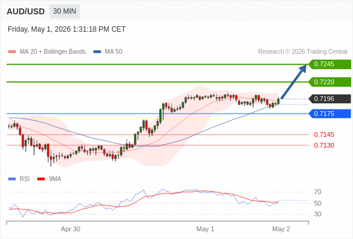Viewport: 353px width, 239px height.
Task: Click the blue upward forecast arrow
Action: (x=294, y=81)
